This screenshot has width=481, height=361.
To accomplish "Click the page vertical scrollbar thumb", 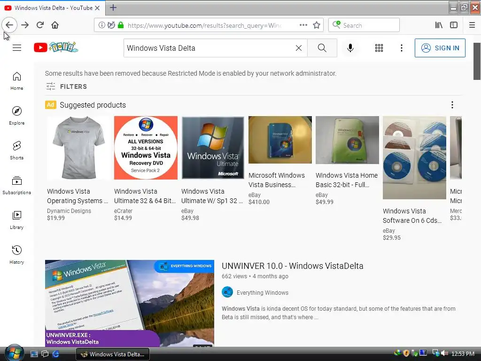I will (x=477, y=61).
